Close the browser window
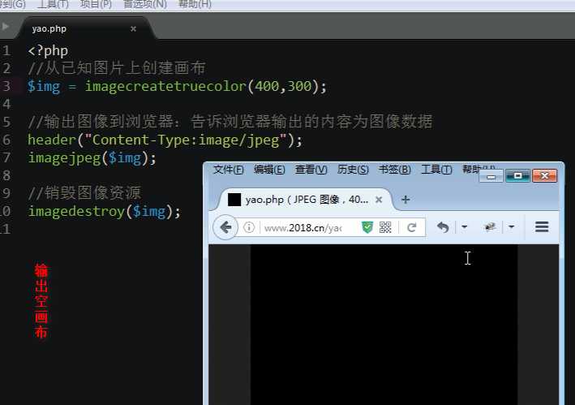 tap(544, 176)
